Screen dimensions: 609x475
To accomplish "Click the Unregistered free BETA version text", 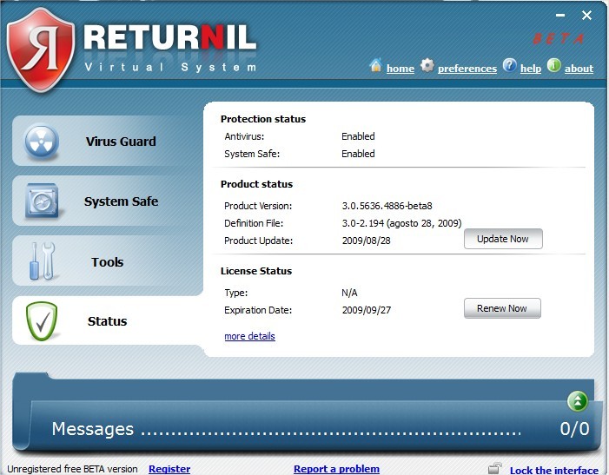I will click(72, 469).
